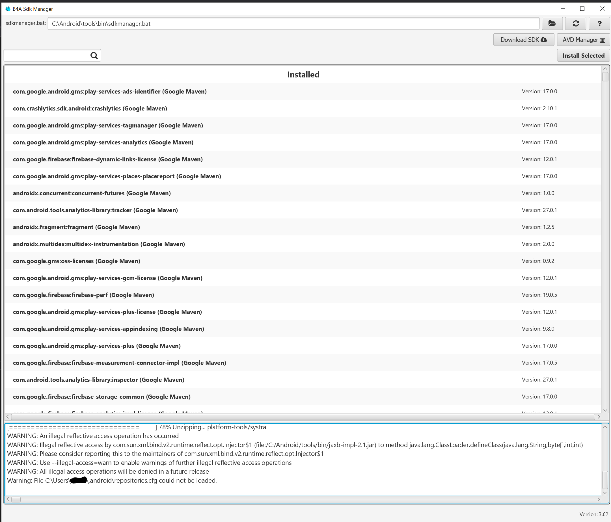The width and height of the screenshot is (611, 522).
Task: Click package list horizontal scrollbar left arrow
Action: pos(8,417)
